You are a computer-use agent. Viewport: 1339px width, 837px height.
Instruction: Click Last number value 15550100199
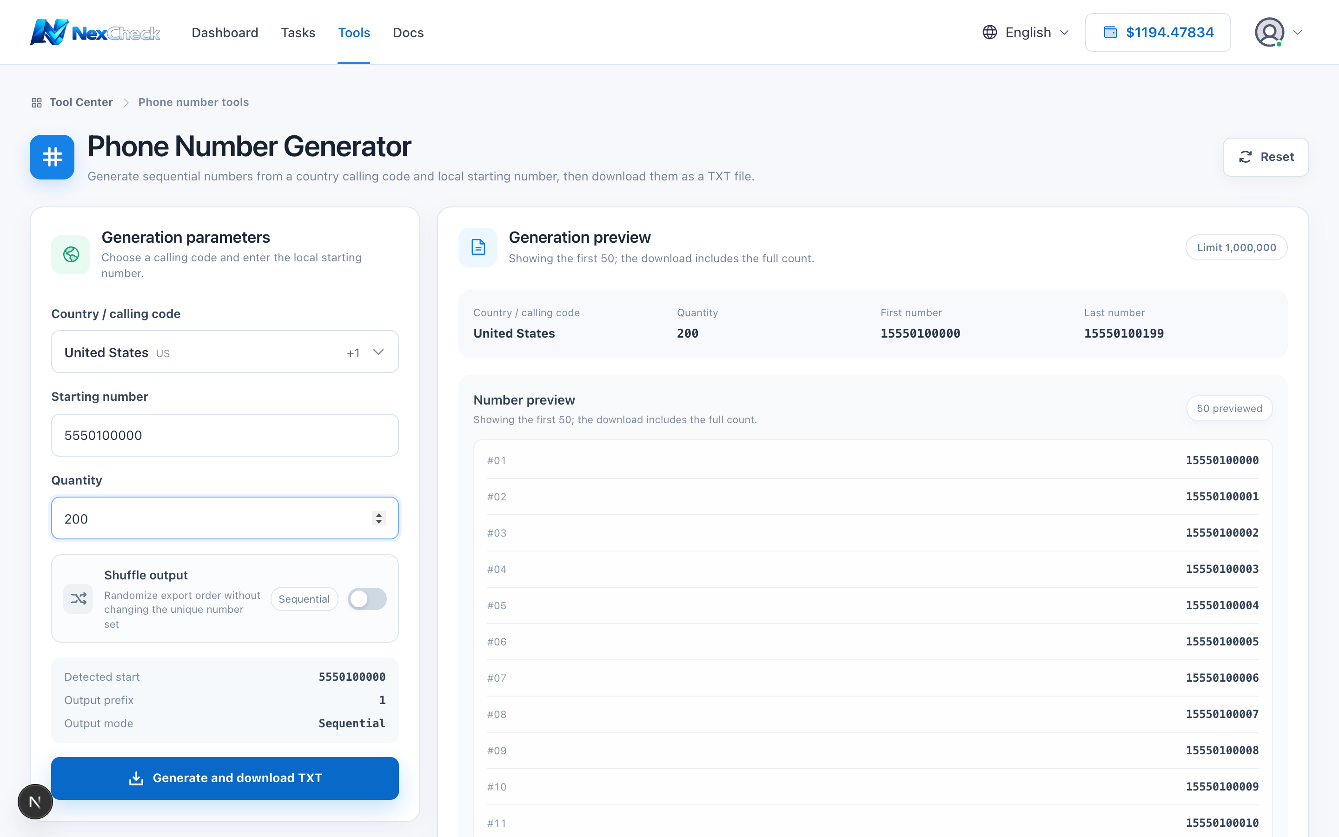coord(1124,333)
